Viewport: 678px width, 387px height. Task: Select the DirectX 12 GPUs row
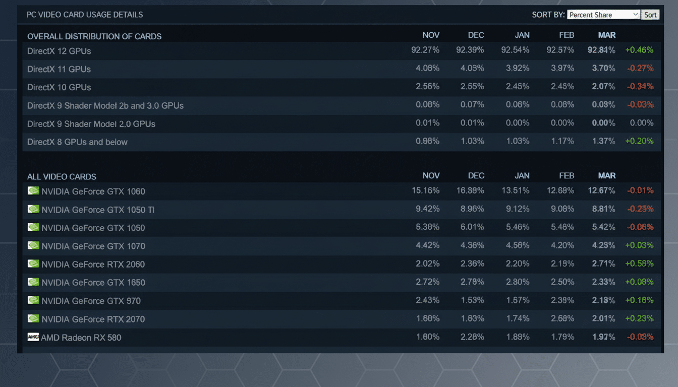[59, 51]
